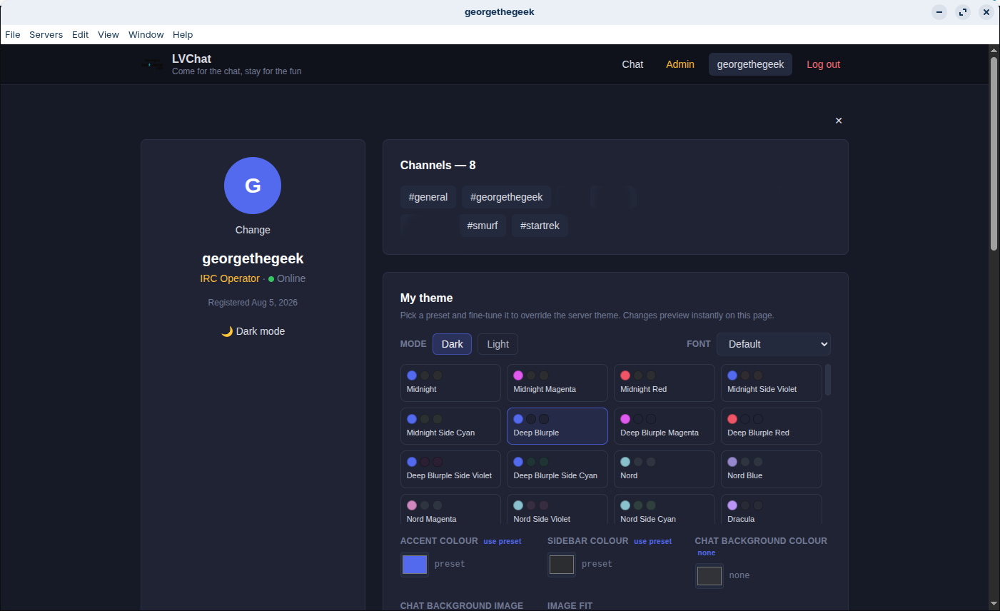Click the LVChat logo icon in the header
Viewport: 1000px width, 611px height.
click(152, 65)
